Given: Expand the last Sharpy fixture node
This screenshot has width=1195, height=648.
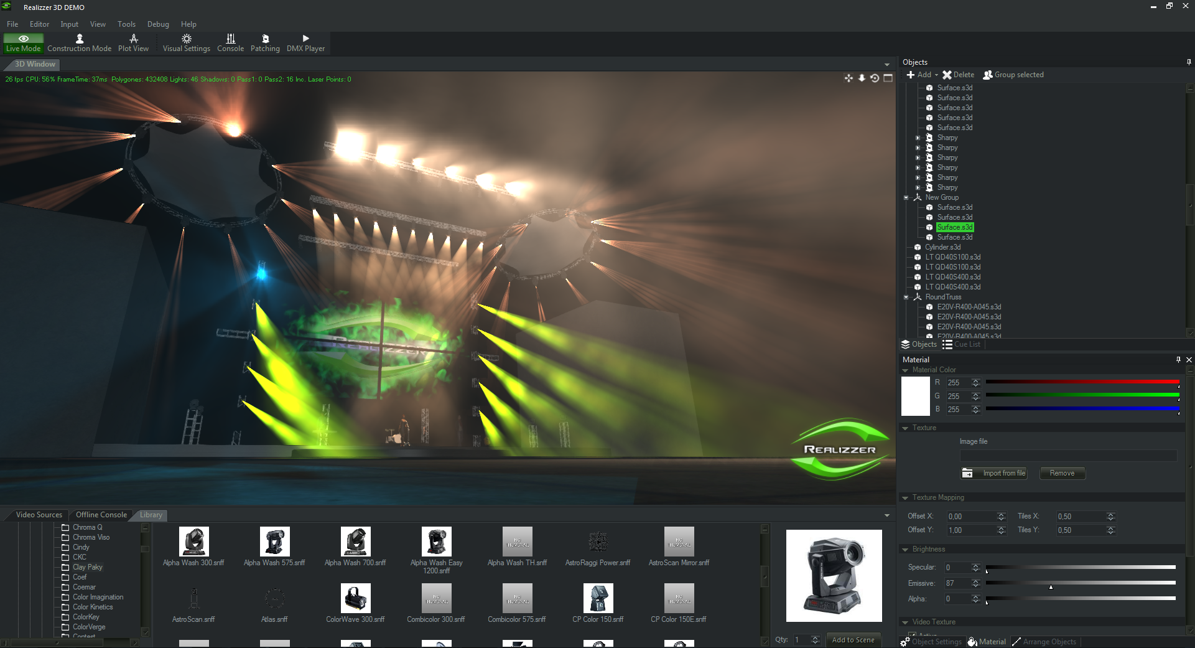Looking at the screenshot, I should coord(918,187).
